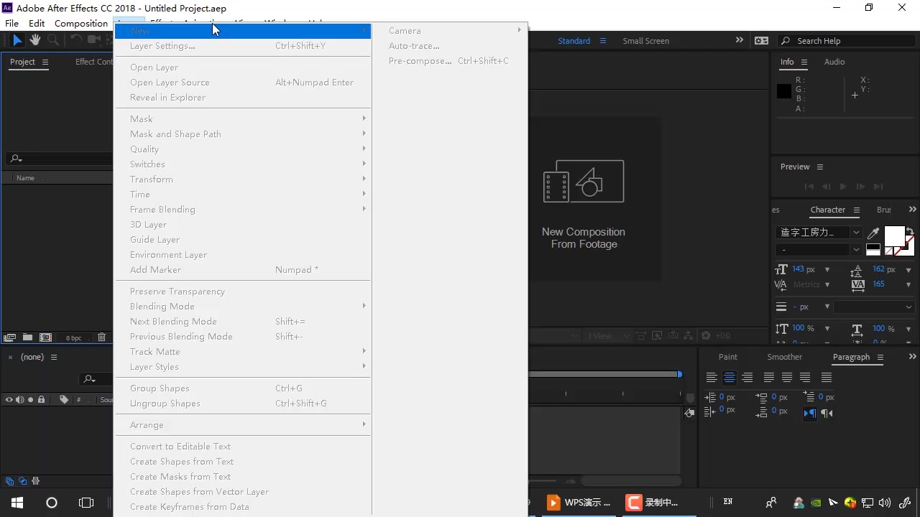Delete the selected project item with the trash icon

(x=101, y=337)
